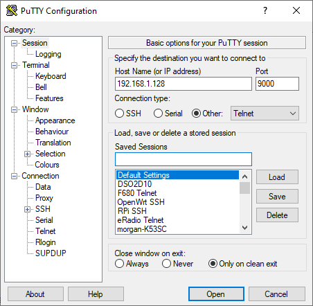Open the Colours category

click(47, 165)
